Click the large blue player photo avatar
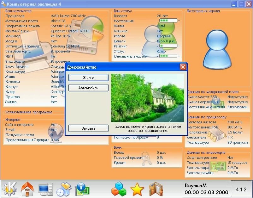Viewport: 253px width, 198px height. 217,49
